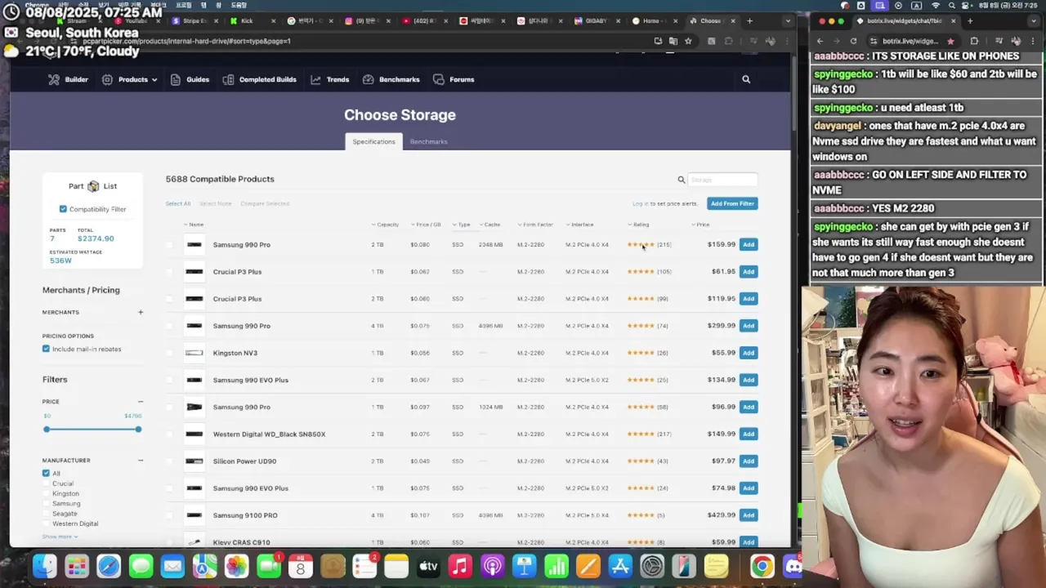Screen dimensions: 1046x588
Task: Click the Select All link
Action: click(178, 203)
